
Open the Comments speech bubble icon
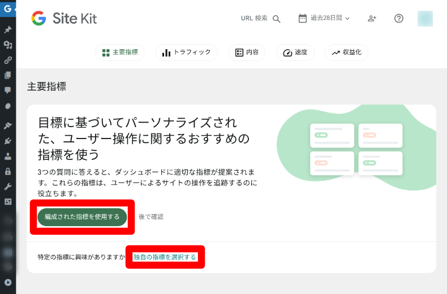click(8, 90)
